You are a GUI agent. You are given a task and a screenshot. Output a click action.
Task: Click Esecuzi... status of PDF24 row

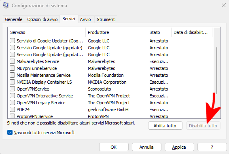tap(159, 110)
